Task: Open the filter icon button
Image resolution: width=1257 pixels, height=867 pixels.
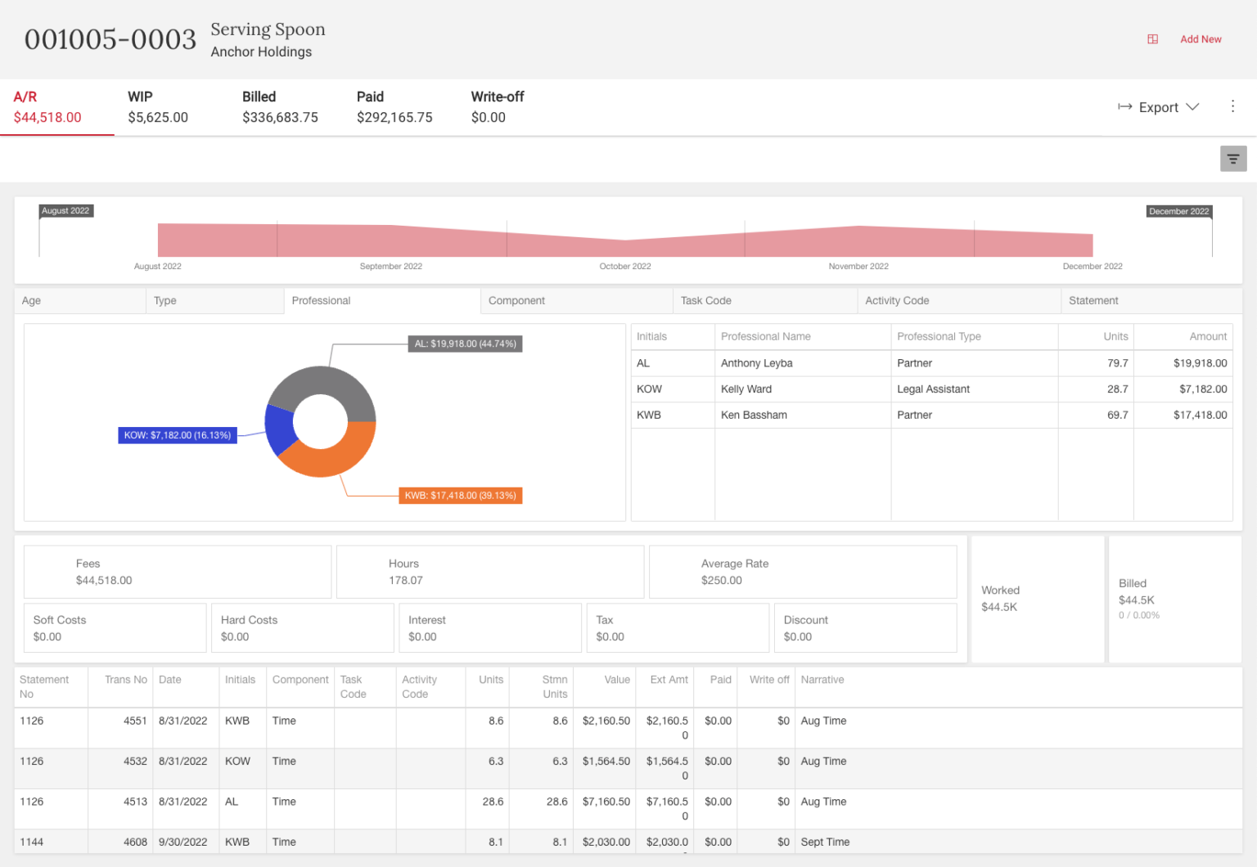Action: click(x=1232, y=159)
